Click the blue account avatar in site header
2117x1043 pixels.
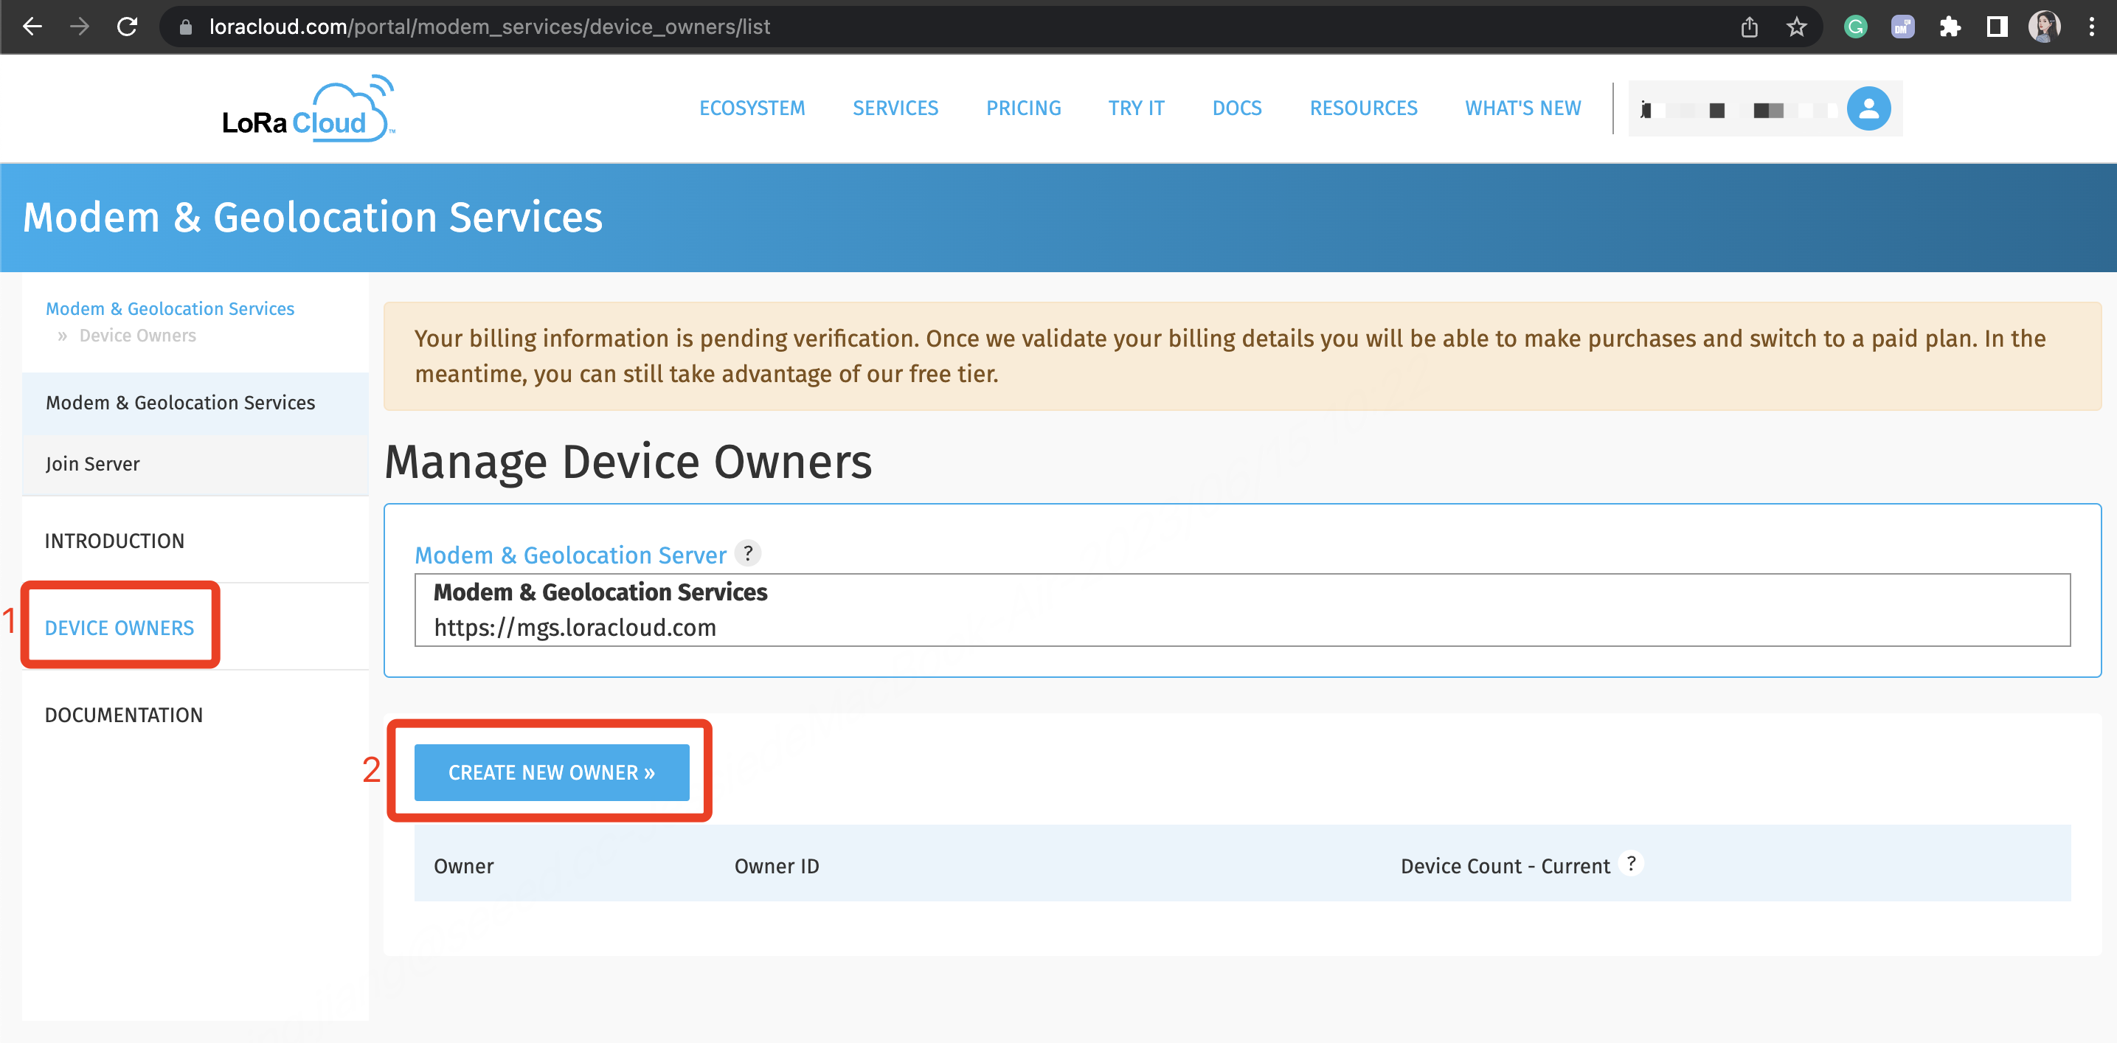pyautogui.click(x=1870, y=108)
